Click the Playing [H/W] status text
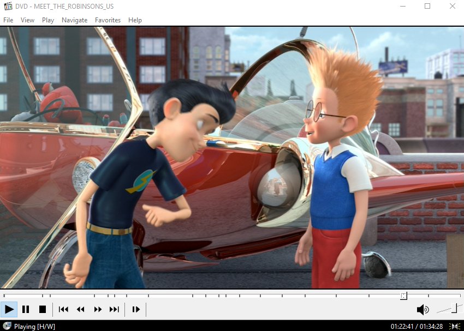Image resolution: width=464 pixels, height=331 pixels. click(34, 327)
